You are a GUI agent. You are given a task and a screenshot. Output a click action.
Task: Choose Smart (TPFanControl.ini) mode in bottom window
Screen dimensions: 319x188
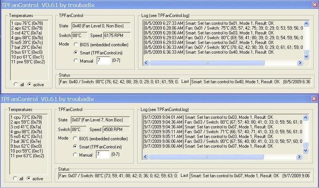76,147
